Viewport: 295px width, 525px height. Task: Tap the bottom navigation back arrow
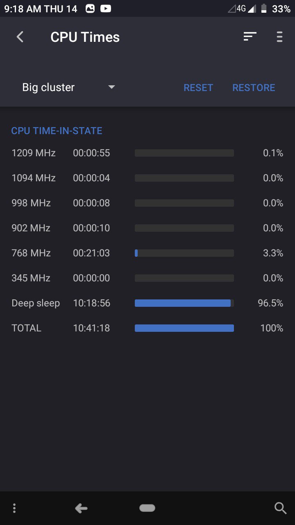point(81,509)
